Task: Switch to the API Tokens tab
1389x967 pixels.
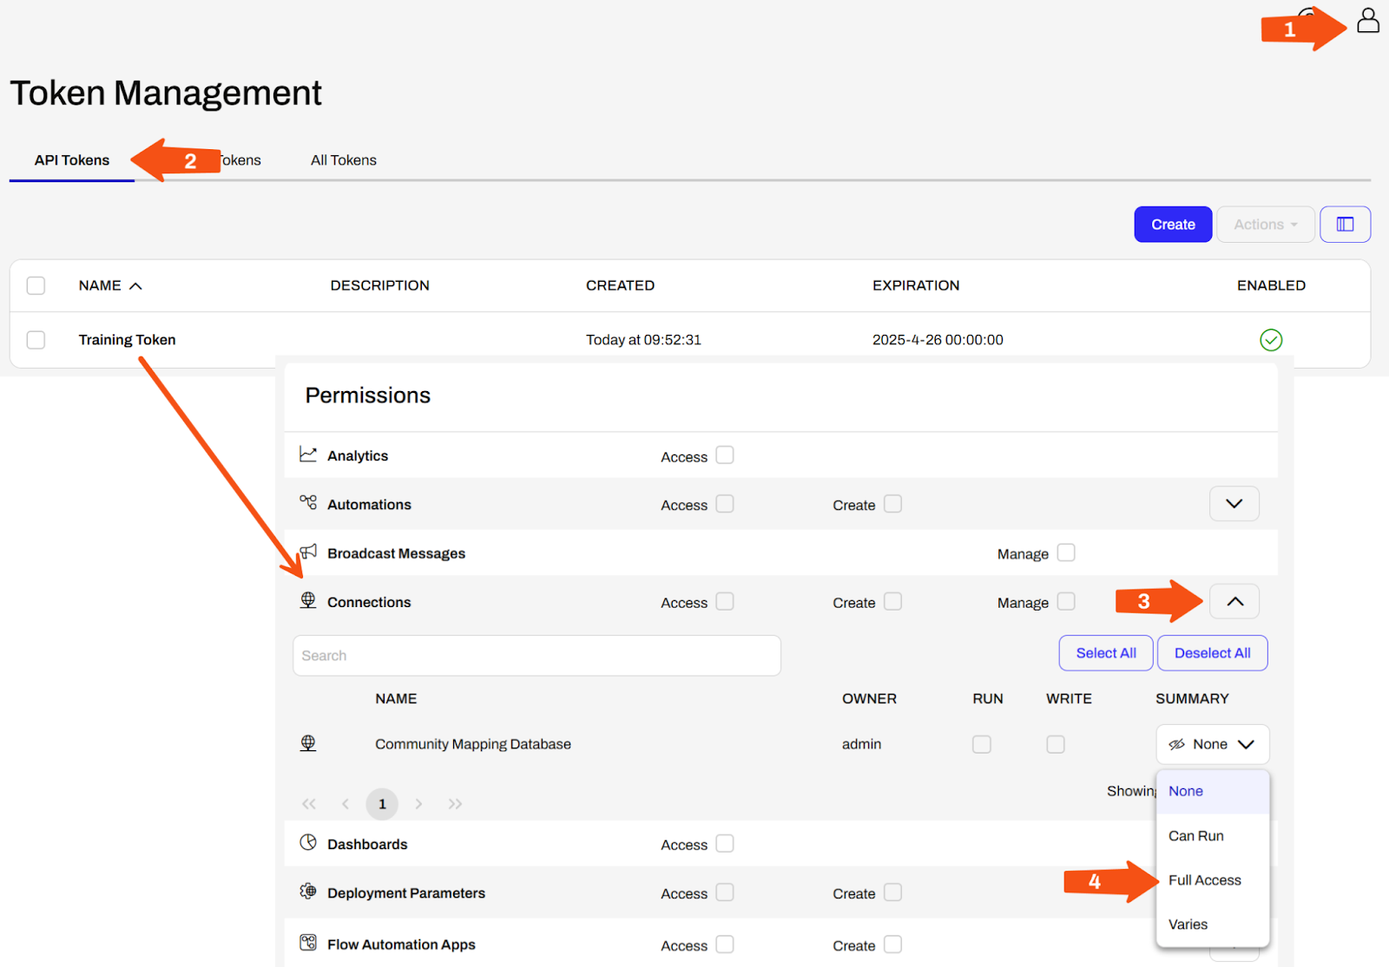Action: click(72, 160)
